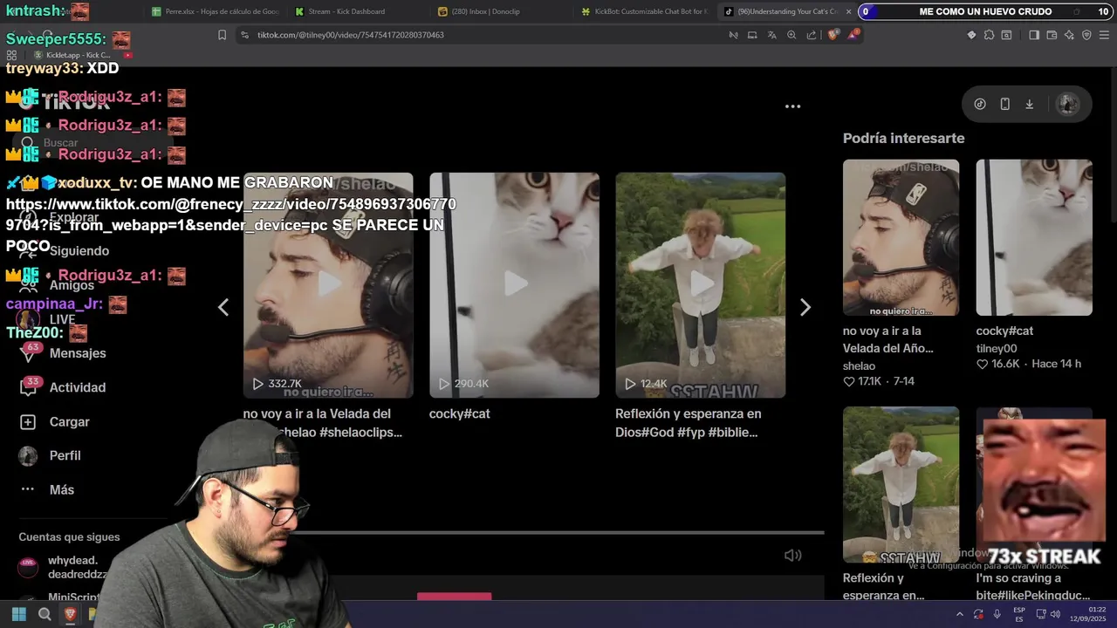Click the Cargar plus icon

click(28, 421)
